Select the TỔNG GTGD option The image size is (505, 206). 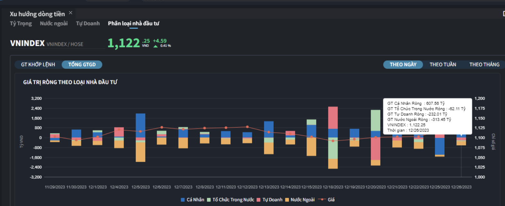[x=82, y=64]
